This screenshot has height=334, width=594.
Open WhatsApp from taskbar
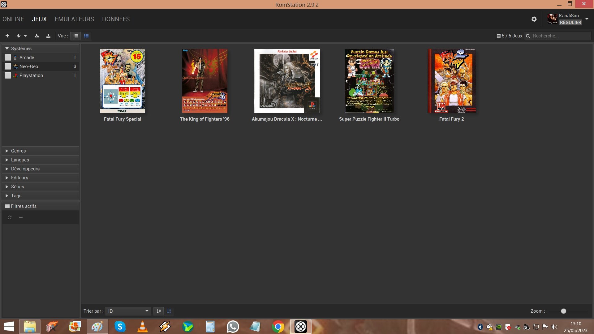[233, 327]
